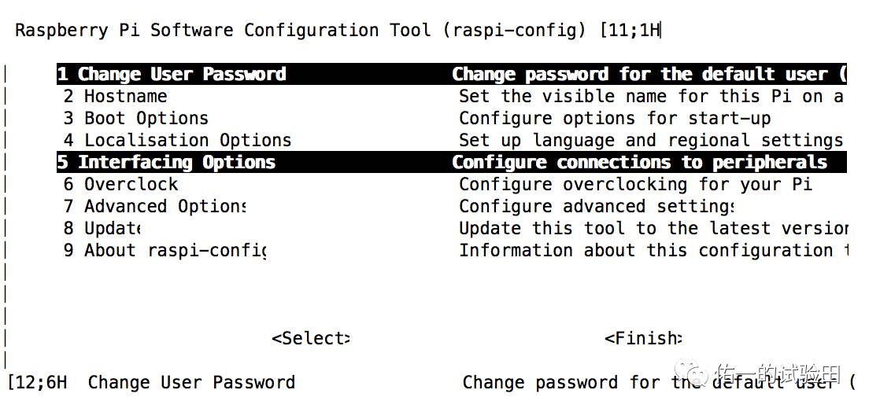Open About raspi-config entry
869x412 pixels.
[x=165, y=251]
